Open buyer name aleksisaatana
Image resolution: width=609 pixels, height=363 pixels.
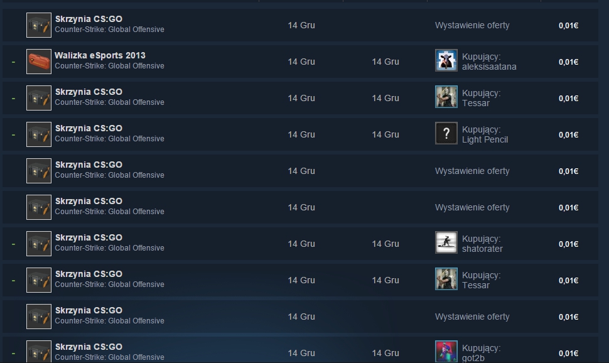pyautogui.click(x=489, y=67)
